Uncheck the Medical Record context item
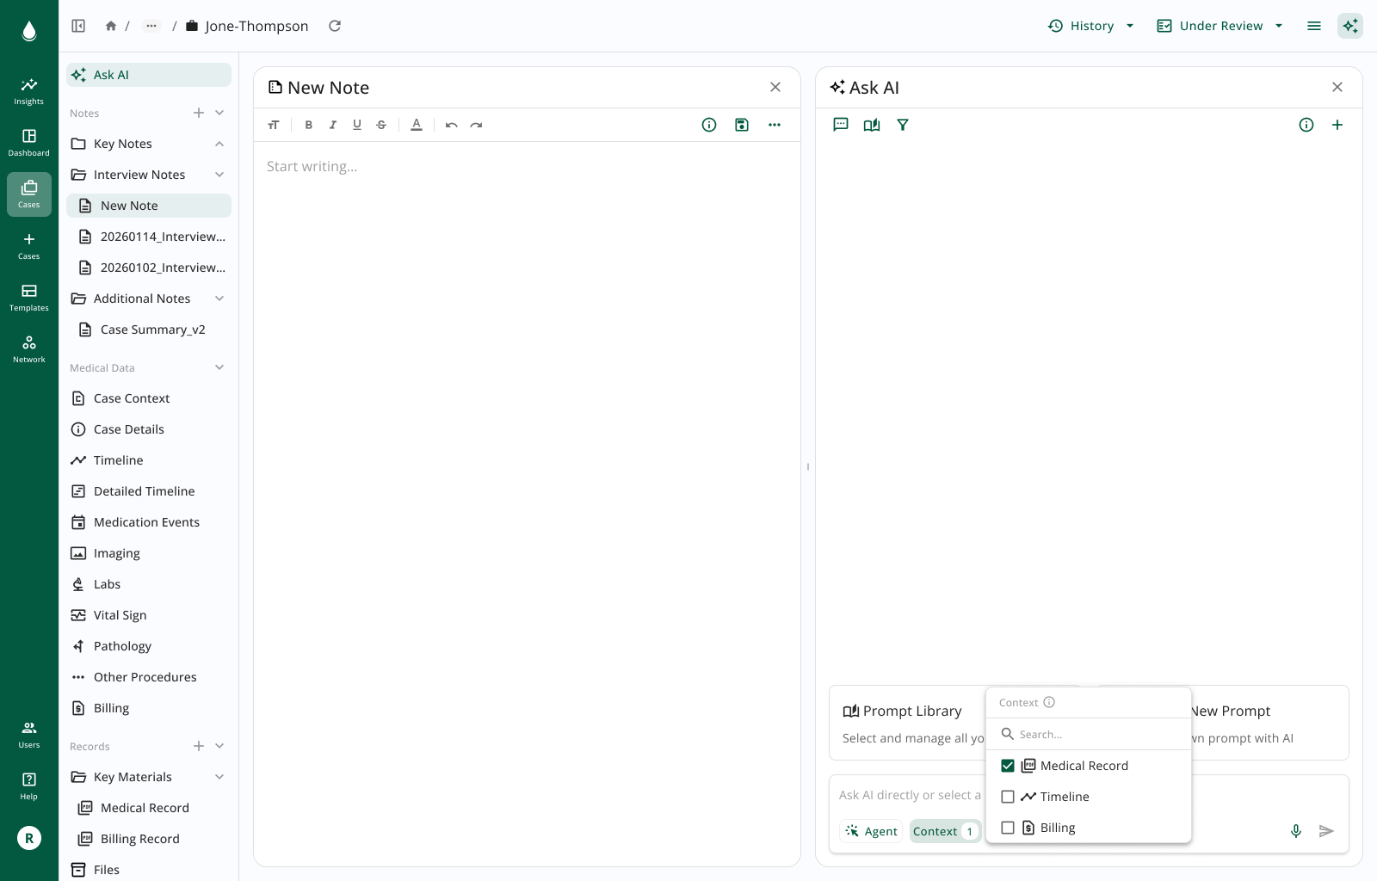 [1007, 765]
